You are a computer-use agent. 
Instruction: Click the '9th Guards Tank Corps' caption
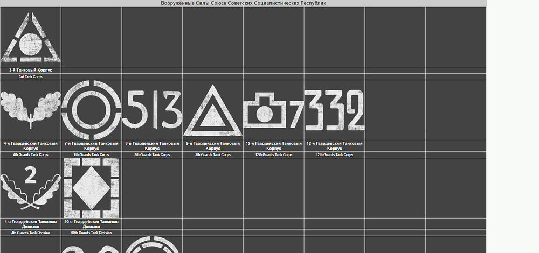(x=213, y=155)
